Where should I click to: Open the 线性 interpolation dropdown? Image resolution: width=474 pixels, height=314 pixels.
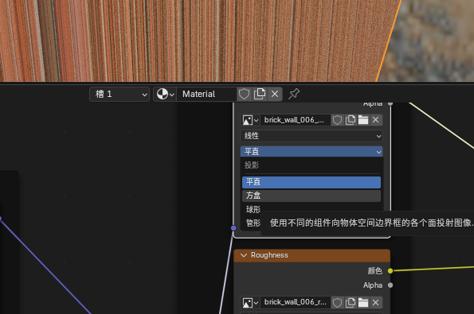(311, 136)
